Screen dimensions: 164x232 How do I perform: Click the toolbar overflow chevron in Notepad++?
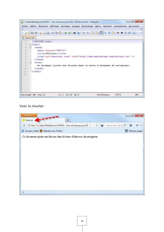(x=142, y=32)
